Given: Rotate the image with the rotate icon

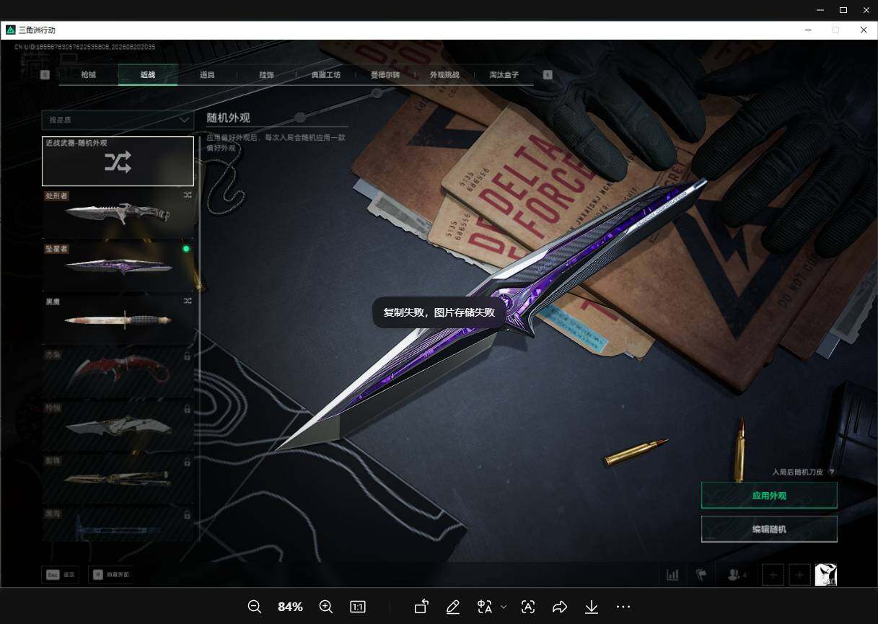Looking at the screenshot, I should point(421,607).
